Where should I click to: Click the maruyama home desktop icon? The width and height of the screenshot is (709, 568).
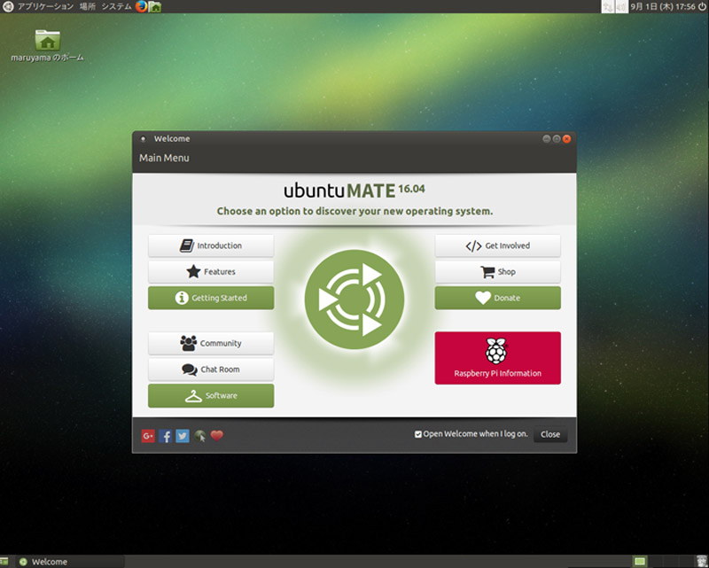(48, 45)
